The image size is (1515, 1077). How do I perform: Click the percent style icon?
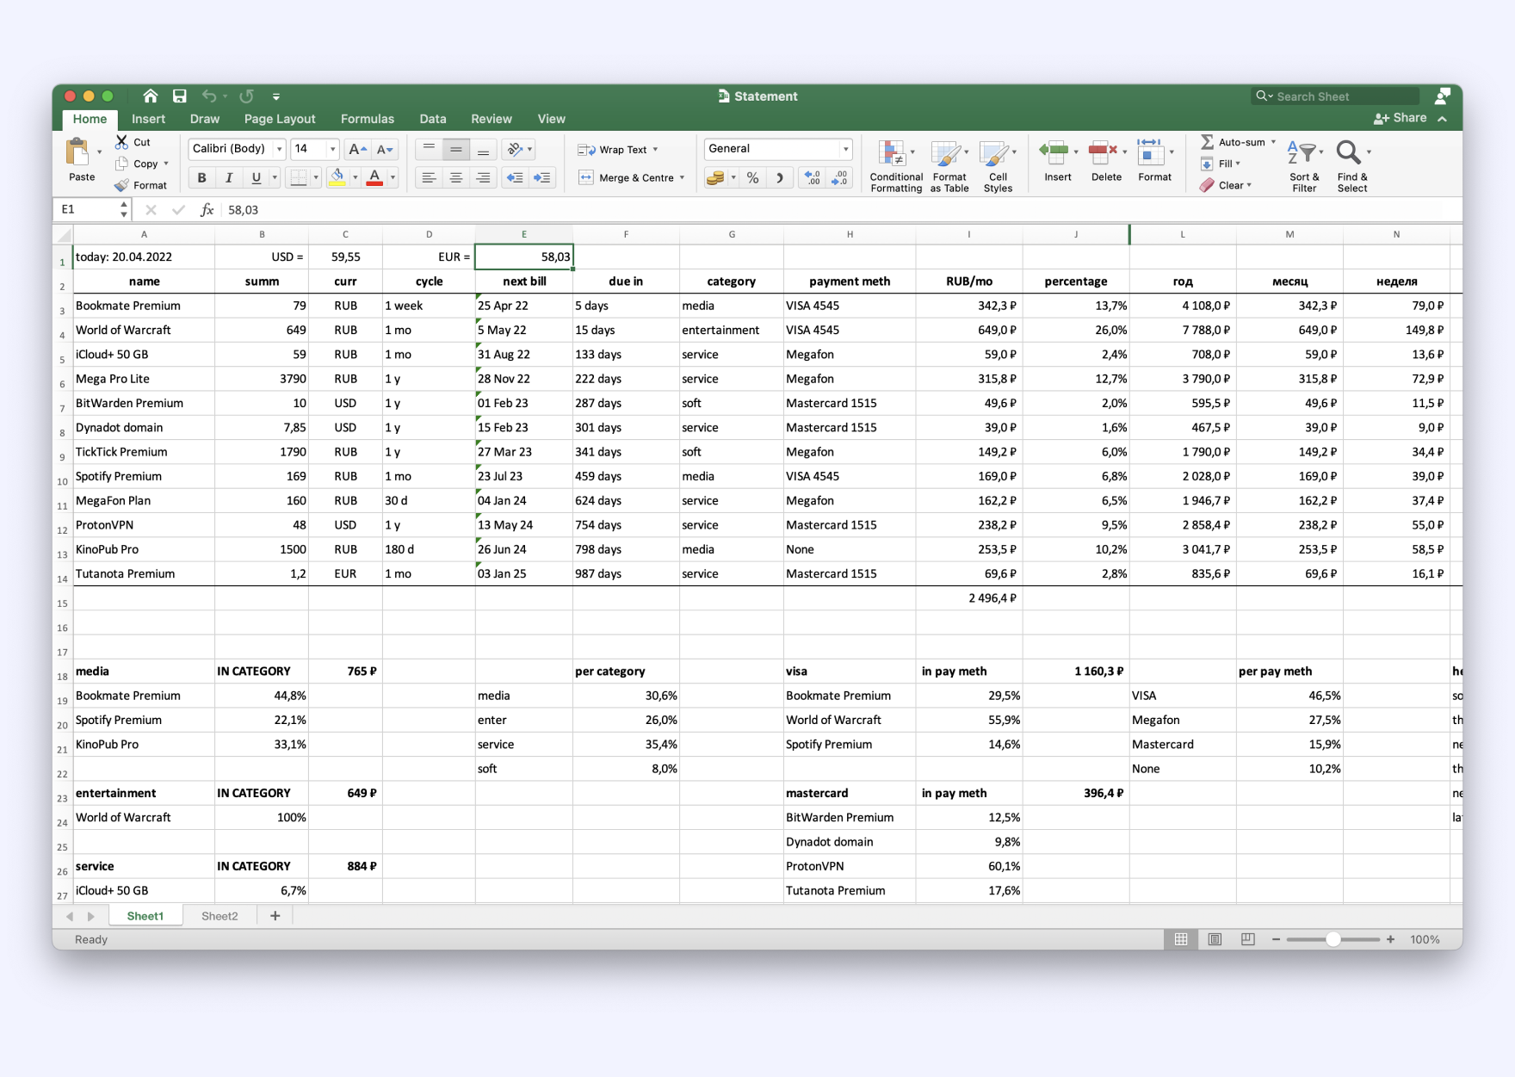[x=752, y=178]
